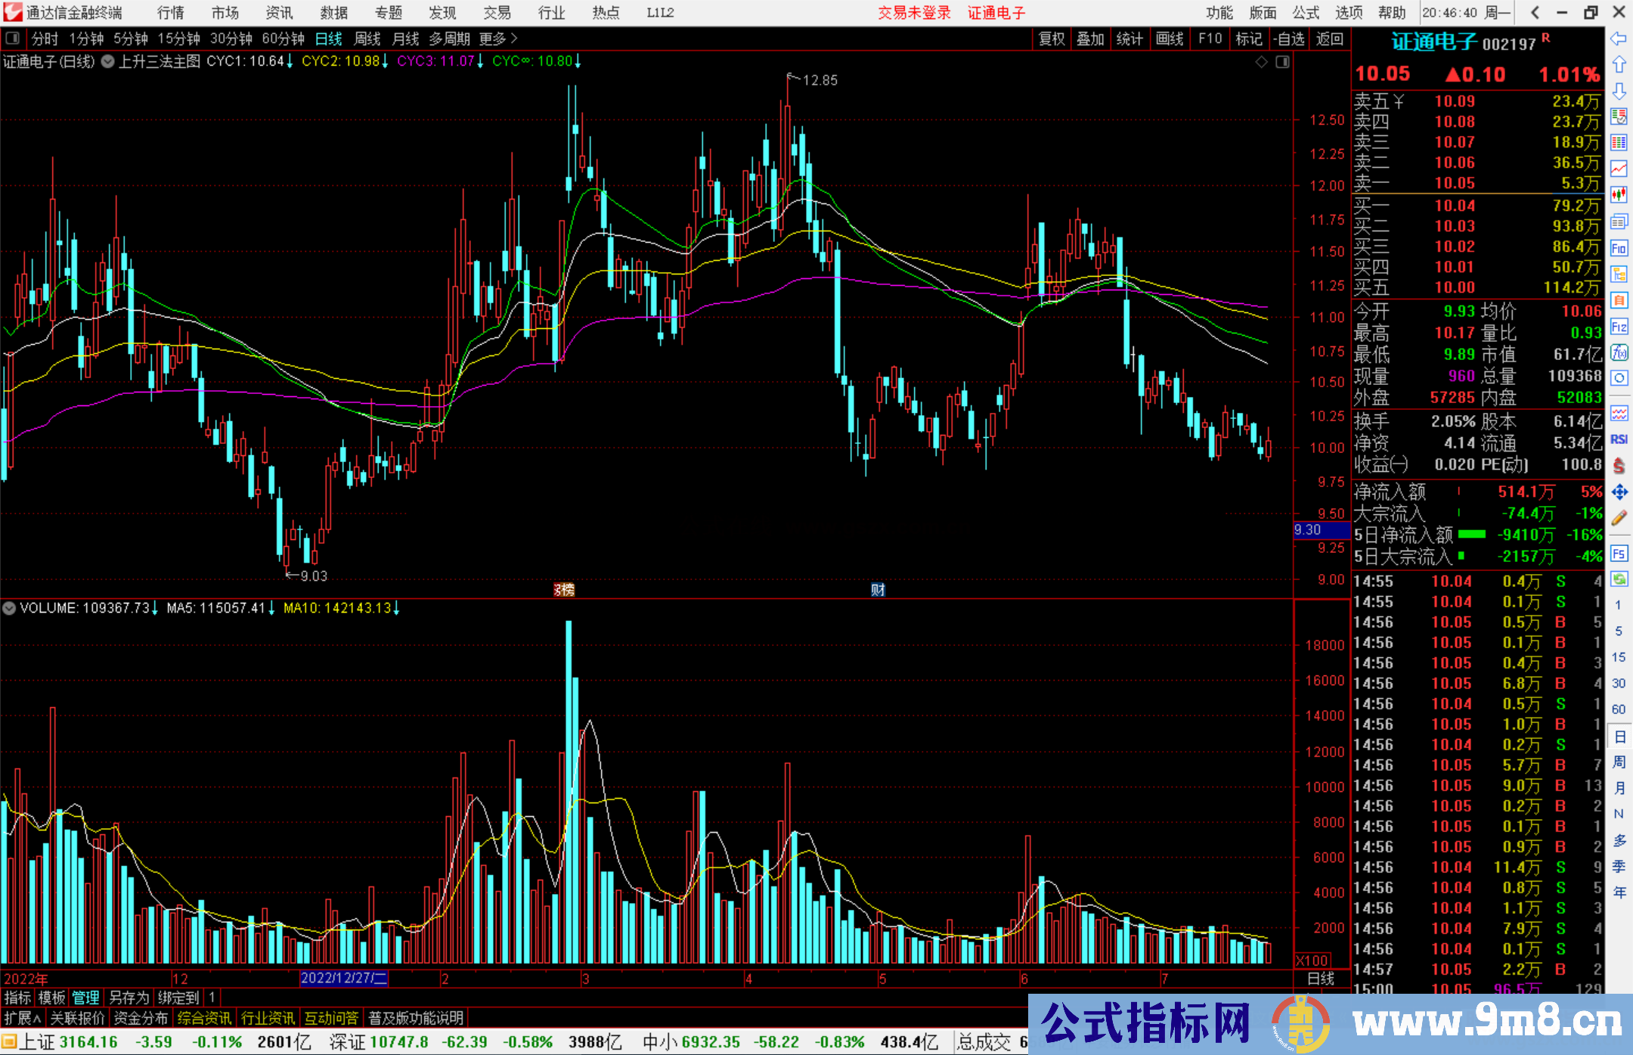Screen dimensions: 1633x1055
Task: Click the up arrow sidebar icon
Action: pos(1619,65)
